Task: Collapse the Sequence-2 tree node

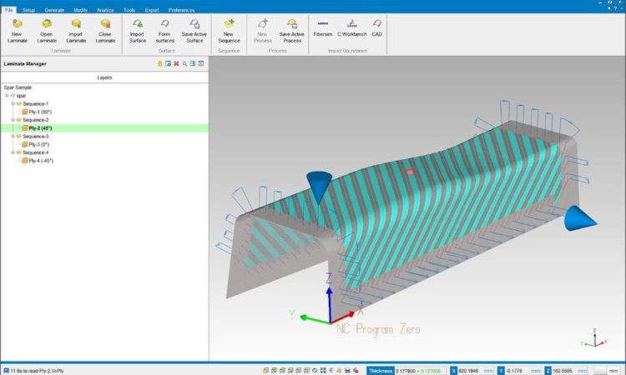Action: [x=13, y=120]
